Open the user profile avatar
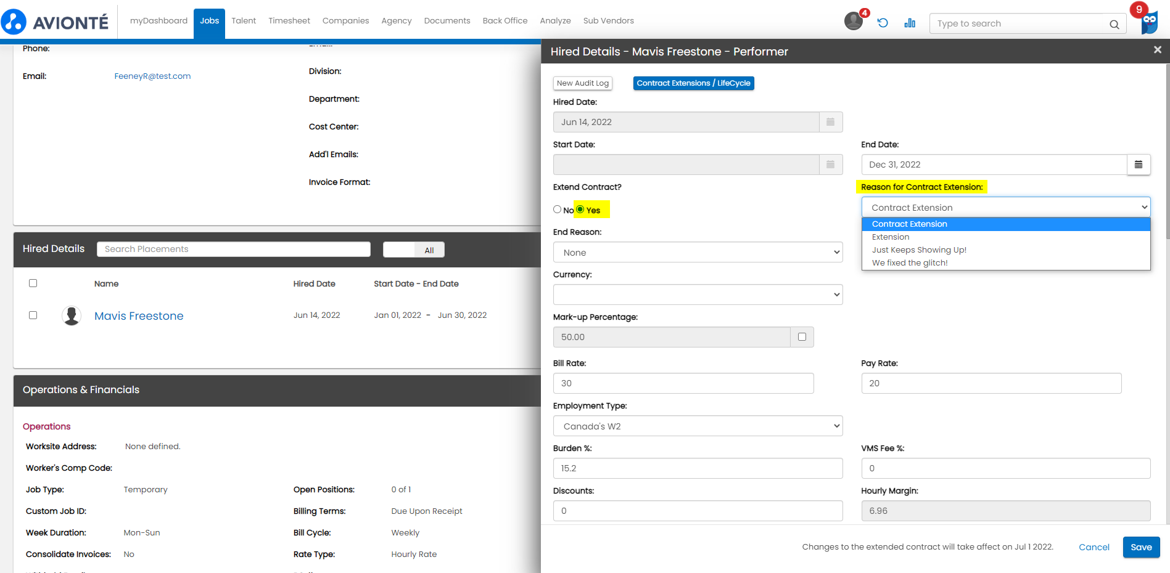Image resolution: width=1170 pixels, height=573 pixels. pos(854,21)
